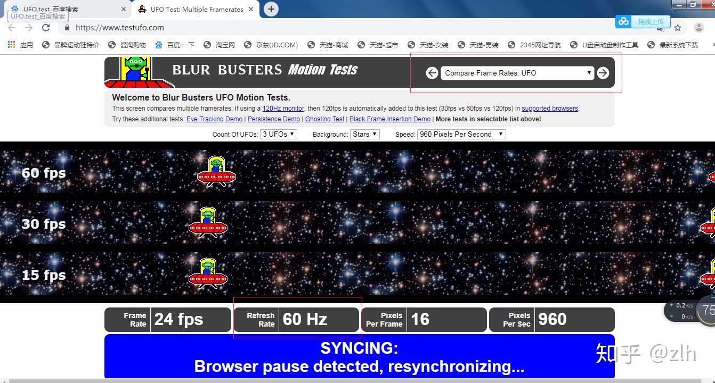Open a new tab with the plus button
This screenshot has height=383, width=715.
click(271, 9)
